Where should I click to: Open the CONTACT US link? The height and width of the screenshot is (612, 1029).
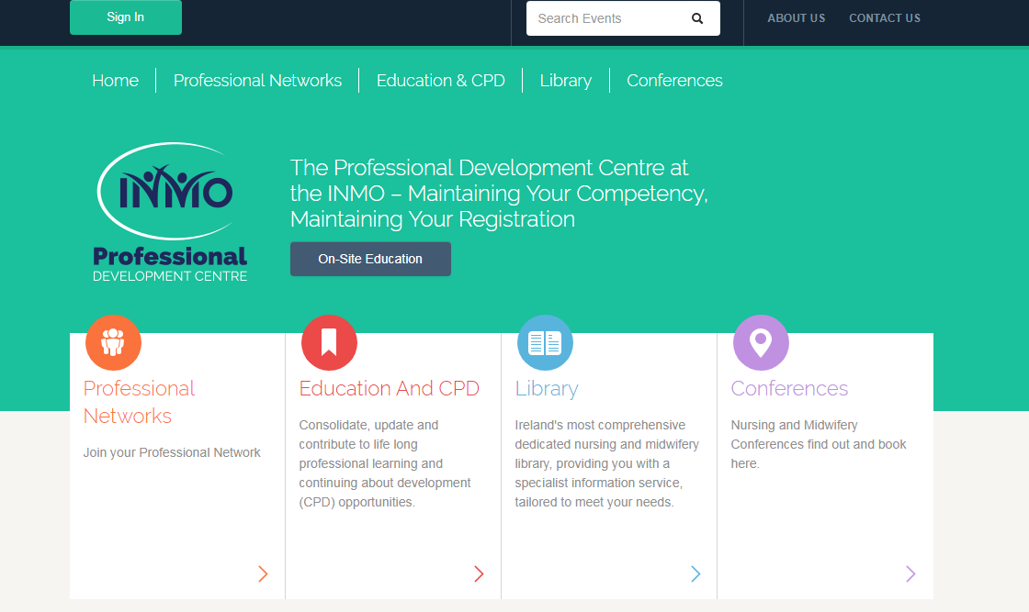pyautogui.click(x=885, y=18)
